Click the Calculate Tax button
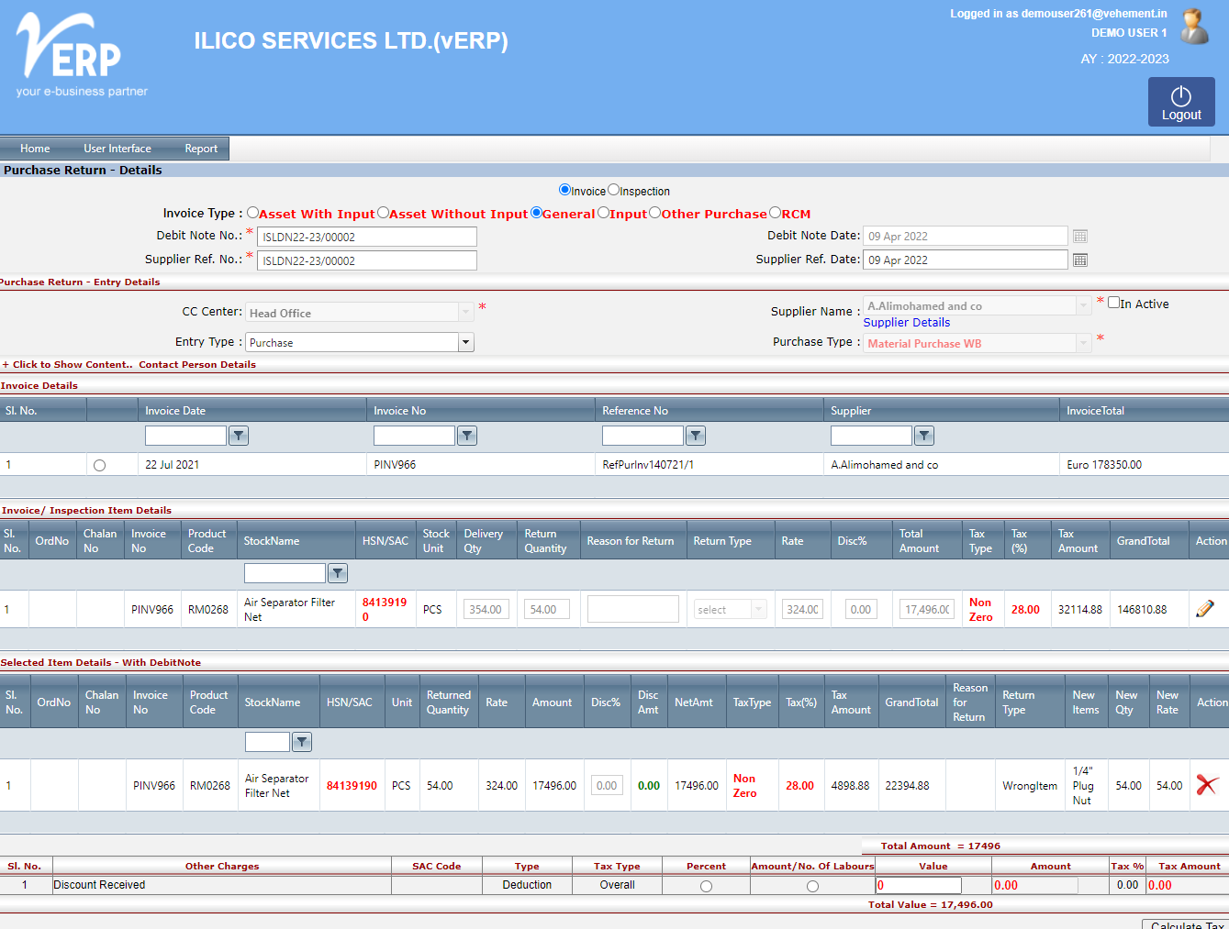 (1184, 924)
